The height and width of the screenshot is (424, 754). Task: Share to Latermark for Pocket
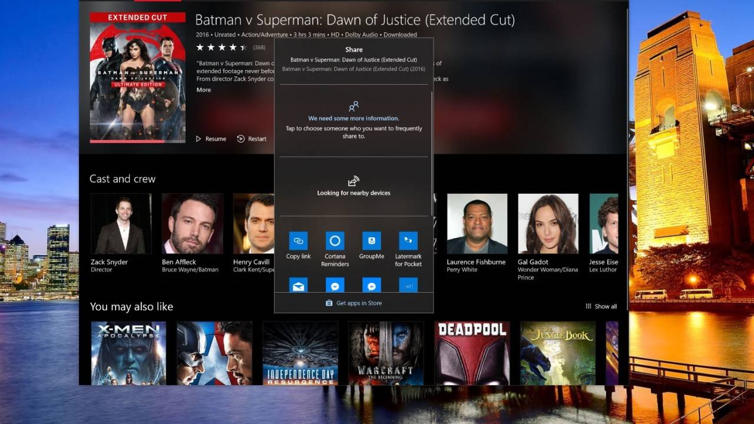click(x=408, y=249)
